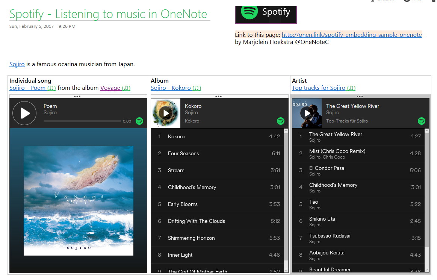
Task: Select Childhood's Memory in the top tracks list
Action: 358,188
